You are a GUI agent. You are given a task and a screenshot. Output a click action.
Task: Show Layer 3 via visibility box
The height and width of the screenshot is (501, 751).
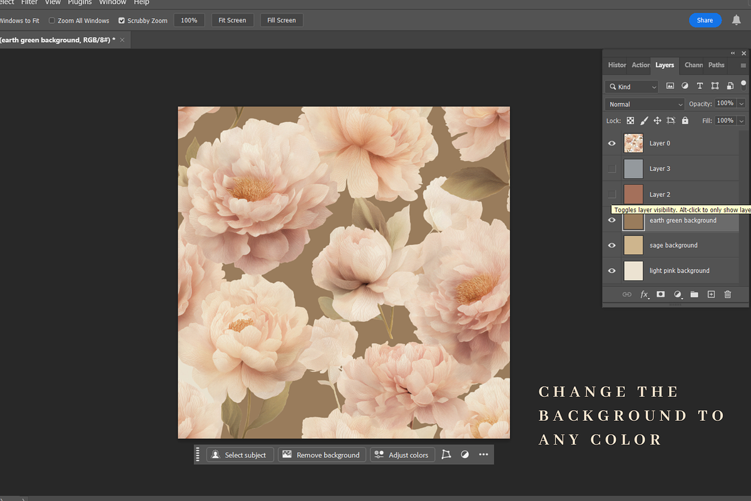pyautogui.click(x=612, y=168)
